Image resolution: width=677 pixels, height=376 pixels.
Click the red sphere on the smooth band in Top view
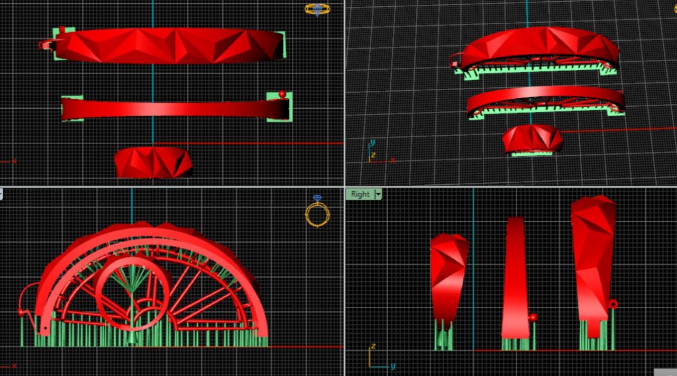click(282, 95)
